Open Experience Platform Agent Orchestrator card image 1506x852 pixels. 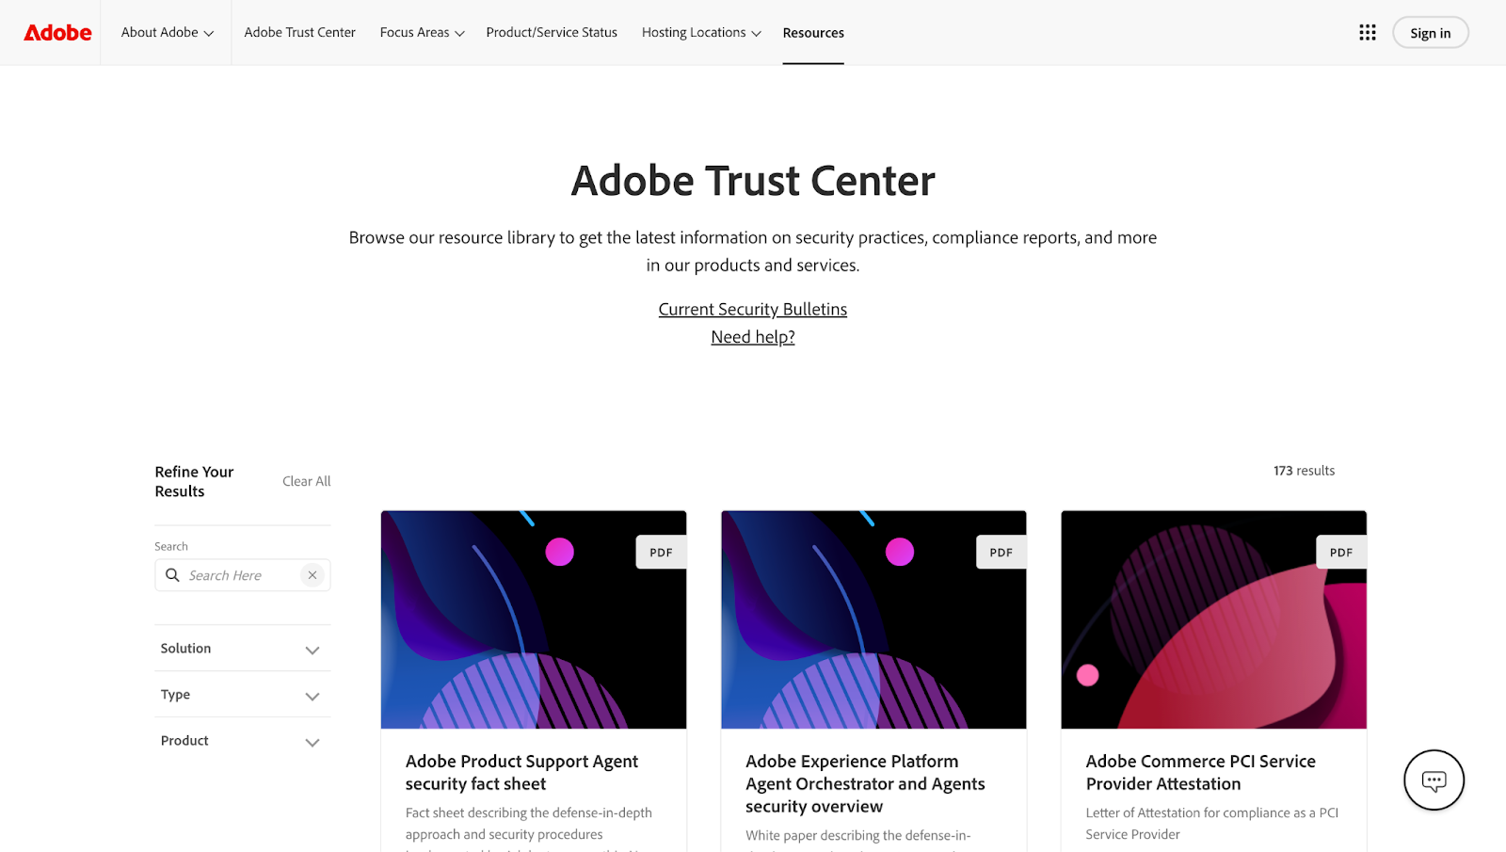click(873, 619)
